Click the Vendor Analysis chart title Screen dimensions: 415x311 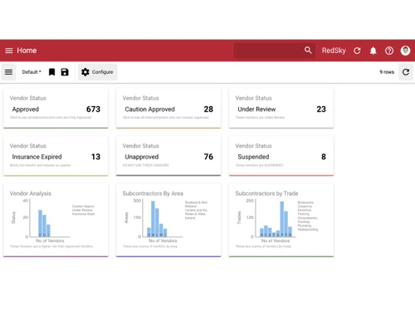(x=31, y=193)
